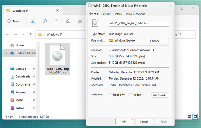
Task: Open Desktop in quick access
Action: tap(18, 69)
